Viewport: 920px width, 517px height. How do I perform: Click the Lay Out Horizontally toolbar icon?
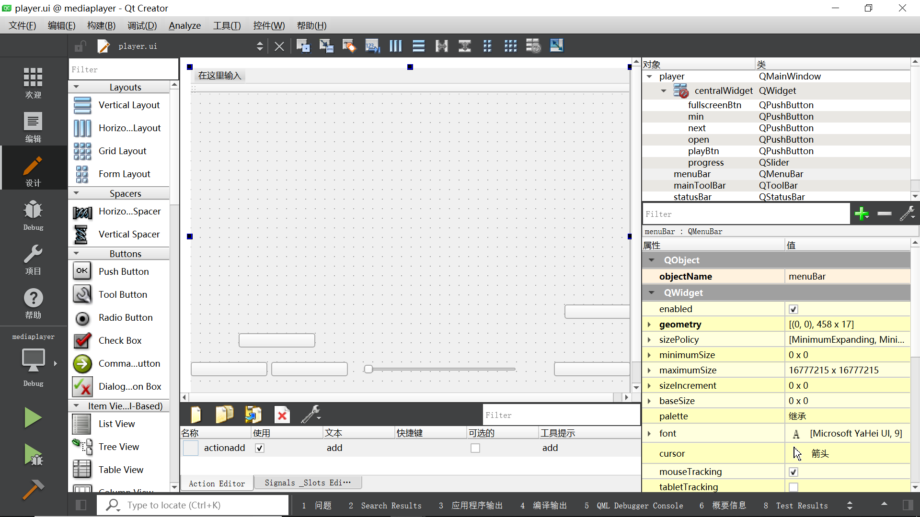395,46
